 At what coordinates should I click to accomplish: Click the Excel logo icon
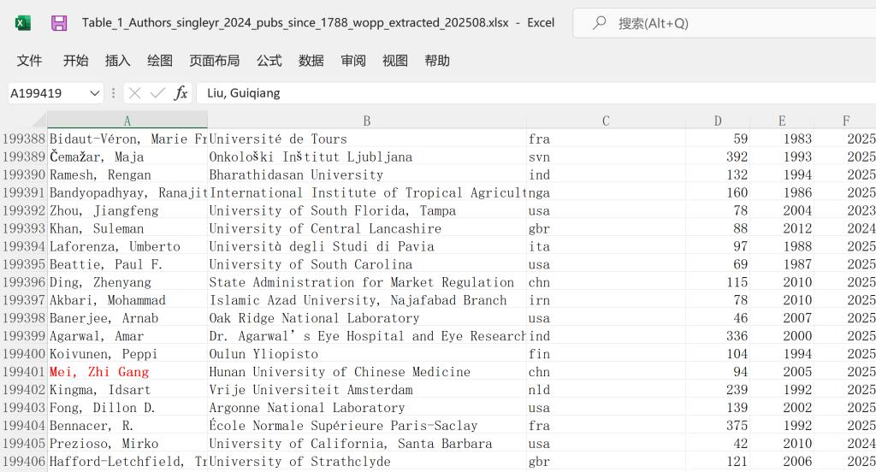pos(23,23)
